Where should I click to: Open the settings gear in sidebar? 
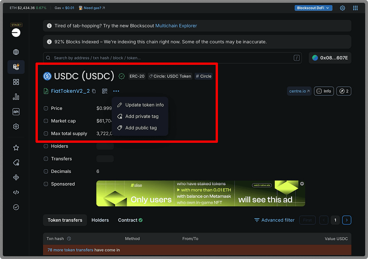[16, 127]
